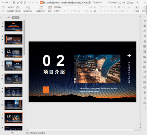
Task: Click the Comment (批注) button
Action: tap(130, 3)
